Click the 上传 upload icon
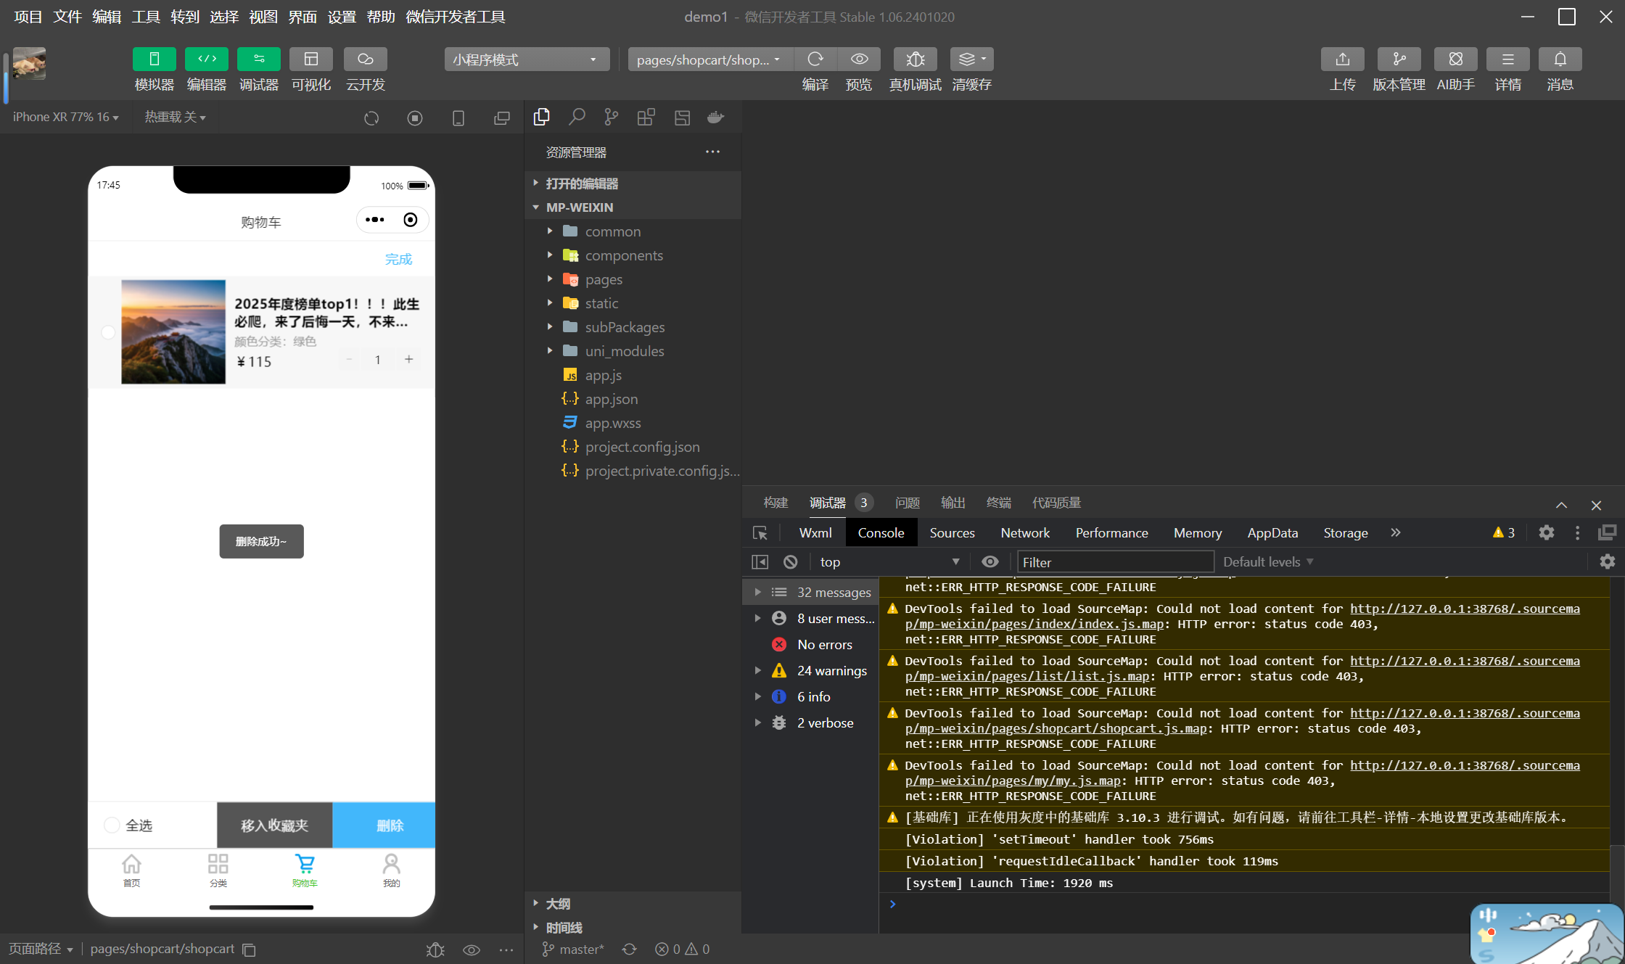The width and height of the screenshot is (1625, 964). 1342,59
